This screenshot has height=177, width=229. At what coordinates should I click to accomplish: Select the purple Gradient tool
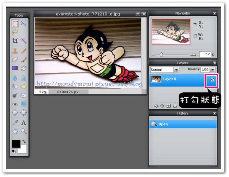[x=15, y=68]
